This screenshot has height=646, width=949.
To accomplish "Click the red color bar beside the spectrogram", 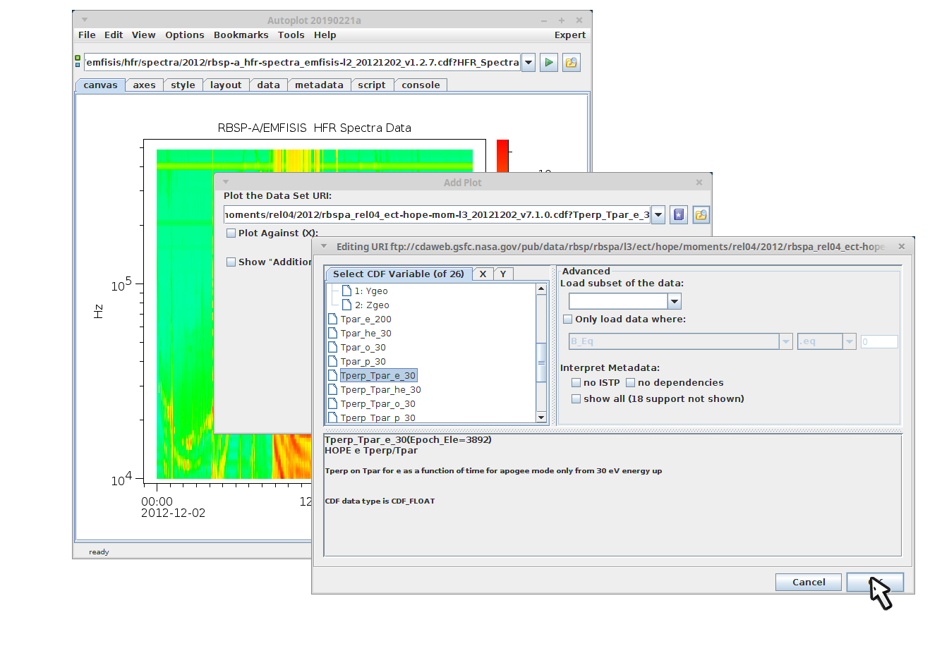I will [x=502, y=156].
